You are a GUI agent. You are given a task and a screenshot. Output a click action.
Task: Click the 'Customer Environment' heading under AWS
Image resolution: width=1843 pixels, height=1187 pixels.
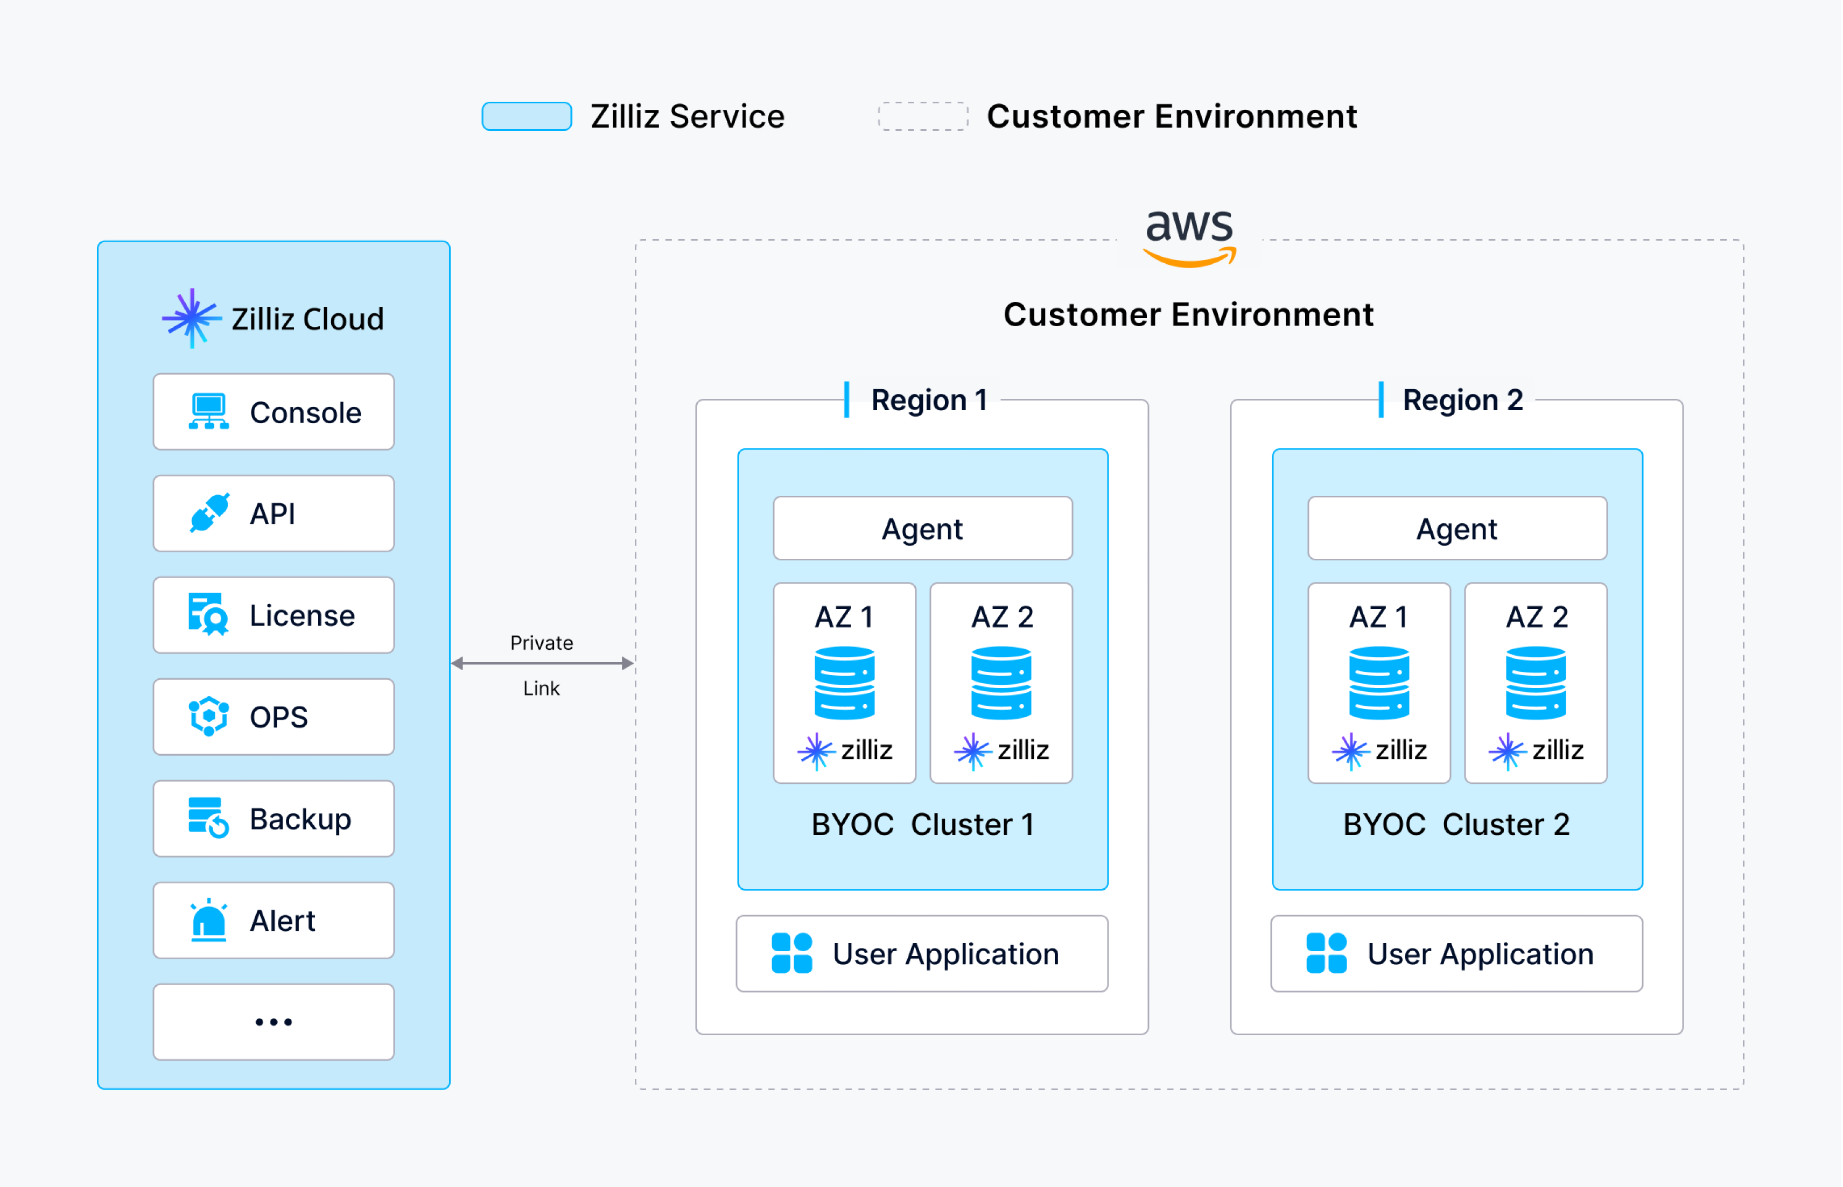tap(1189, 314)
